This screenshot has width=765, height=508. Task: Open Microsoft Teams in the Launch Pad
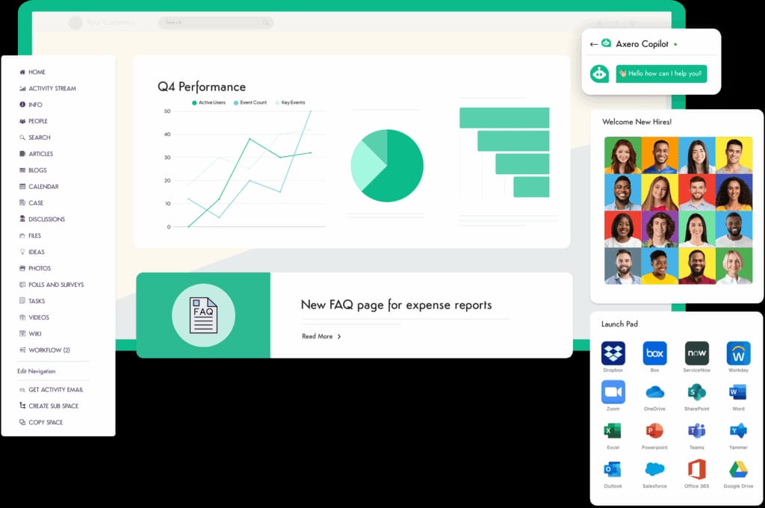696,432
